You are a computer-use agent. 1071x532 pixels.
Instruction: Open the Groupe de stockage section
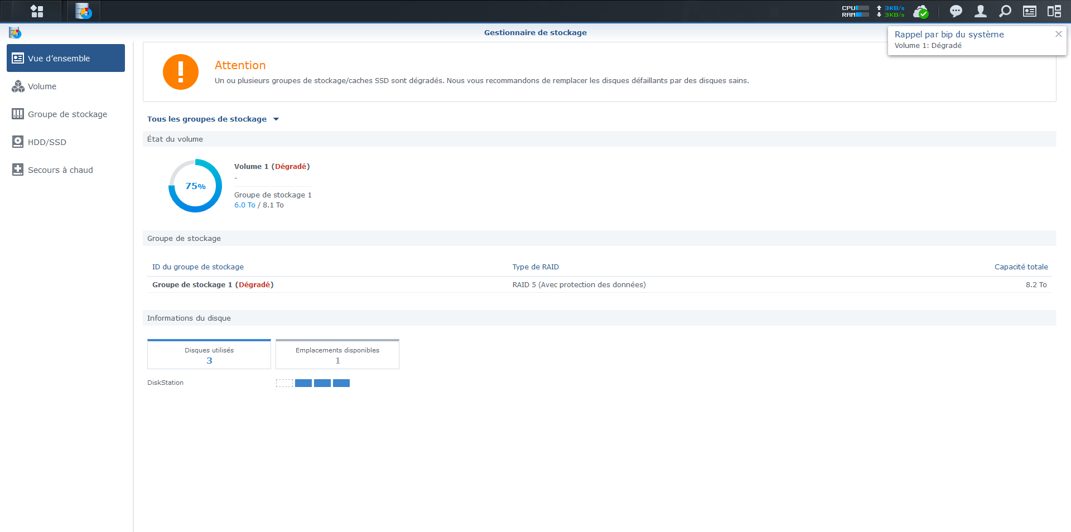(x=66, y=114)
